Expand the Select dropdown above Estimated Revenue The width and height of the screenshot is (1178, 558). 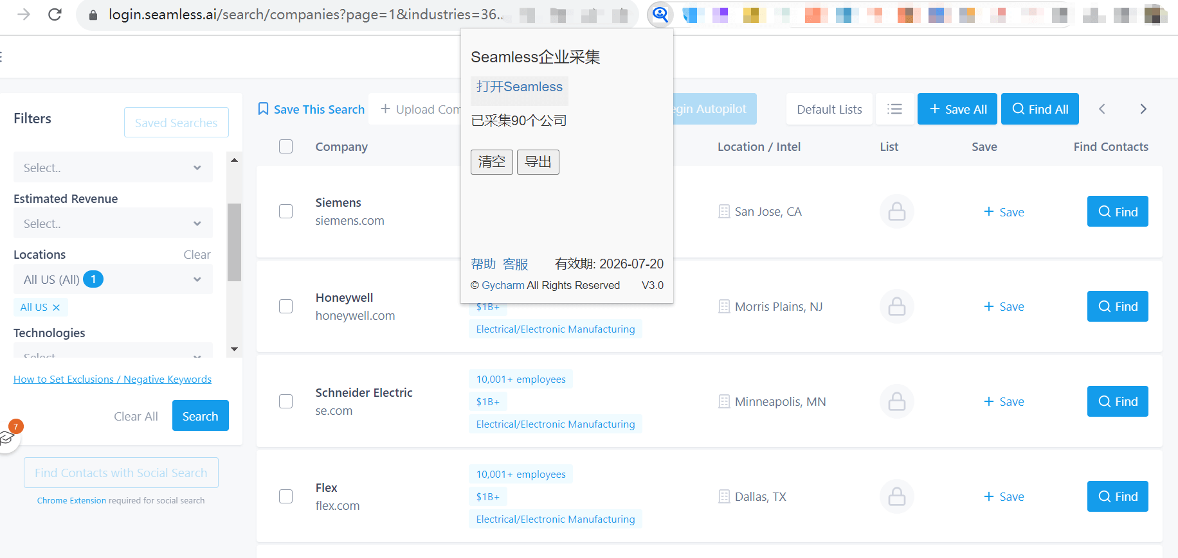point(113,168)
